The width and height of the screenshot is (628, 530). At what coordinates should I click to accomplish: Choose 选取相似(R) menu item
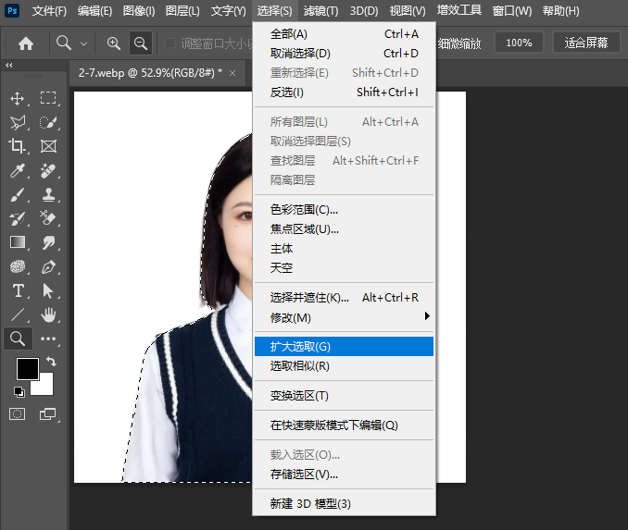pyautogui.click(x=344, y=366)
